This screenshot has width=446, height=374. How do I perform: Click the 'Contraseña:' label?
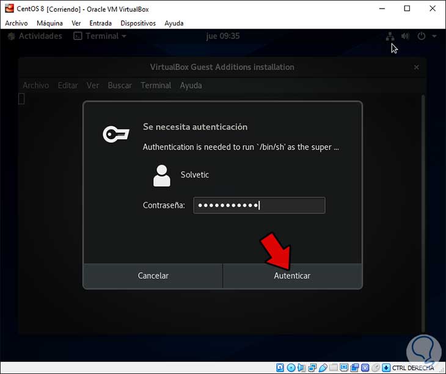(164, 205)
